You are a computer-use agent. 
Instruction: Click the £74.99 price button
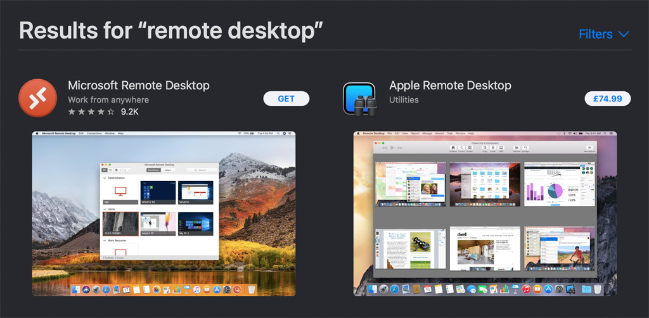[608, 99]
